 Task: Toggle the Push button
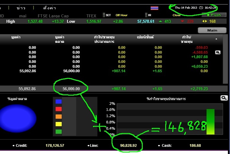click(x=214, y=15)
